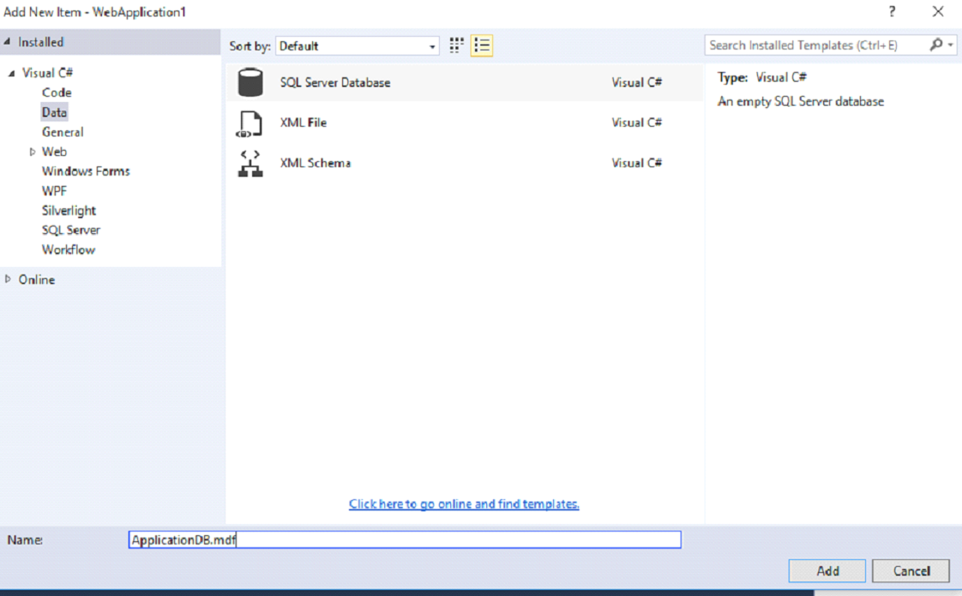The width and height of the screenshot is (962, 596).
Task: Enable the list view layout
Action: pos(483,45)
